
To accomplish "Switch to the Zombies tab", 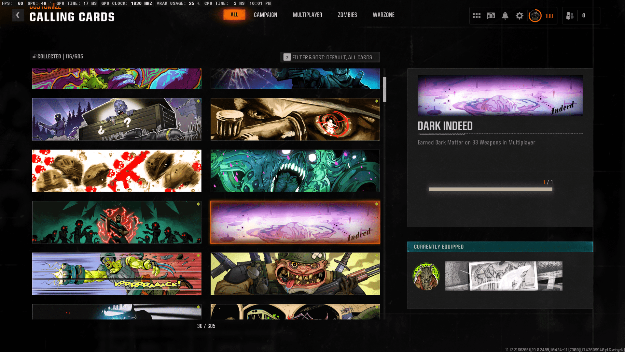I will point(347,15).
